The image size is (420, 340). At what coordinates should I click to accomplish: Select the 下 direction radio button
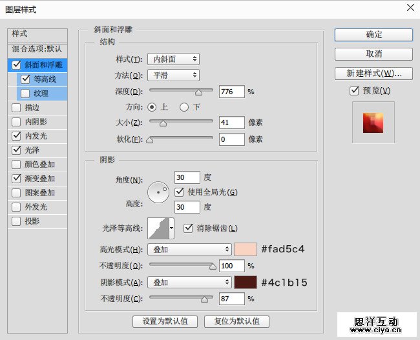(184, 107)
